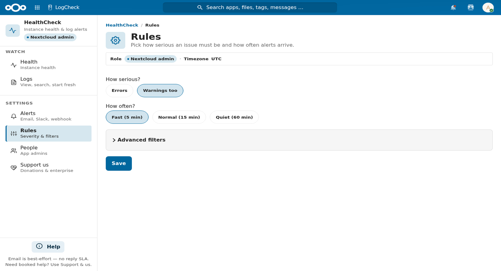Click the Alerts bell icon

[x=14, y=116]
